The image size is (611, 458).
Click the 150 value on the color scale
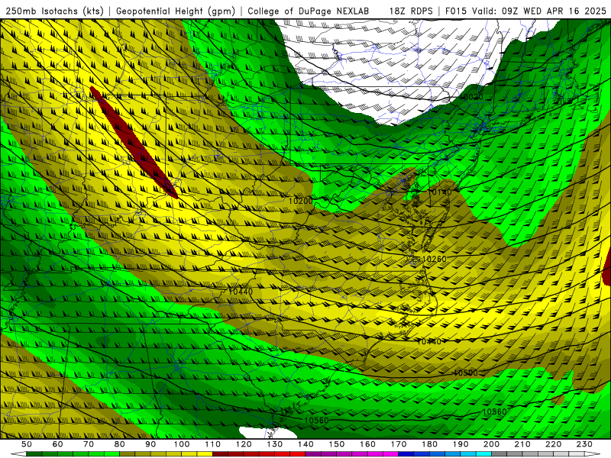tap(337, 444)
